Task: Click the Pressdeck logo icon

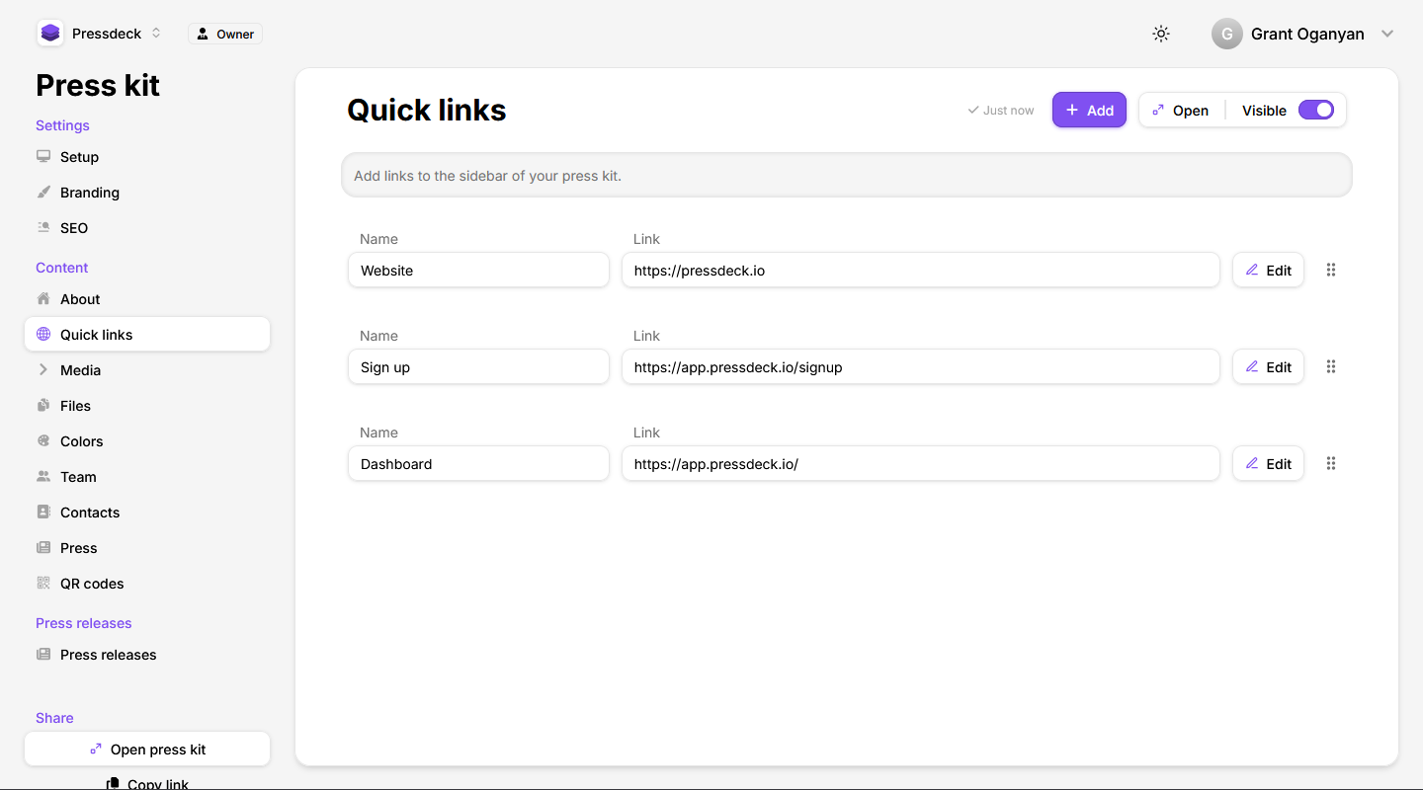Action: pyautogui.click(x=50, y=34)
